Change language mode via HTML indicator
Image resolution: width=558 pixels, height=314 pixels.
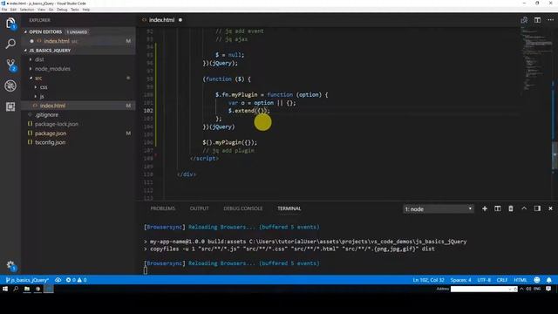521,280
